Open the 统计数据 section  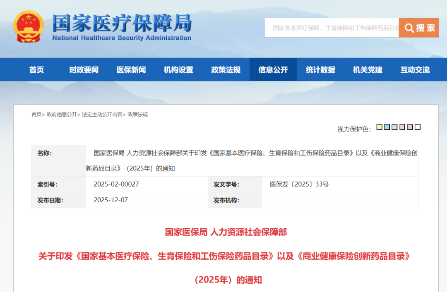tap(320, 69)
